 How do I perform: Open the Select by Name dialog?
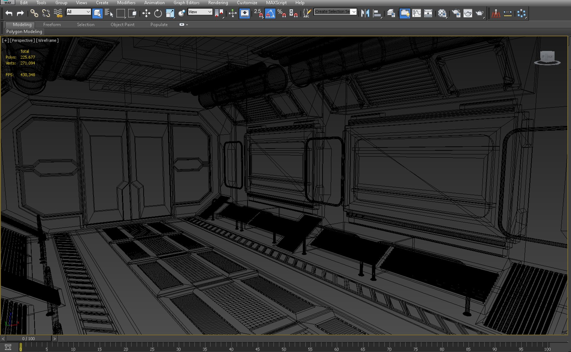point(109,13)
